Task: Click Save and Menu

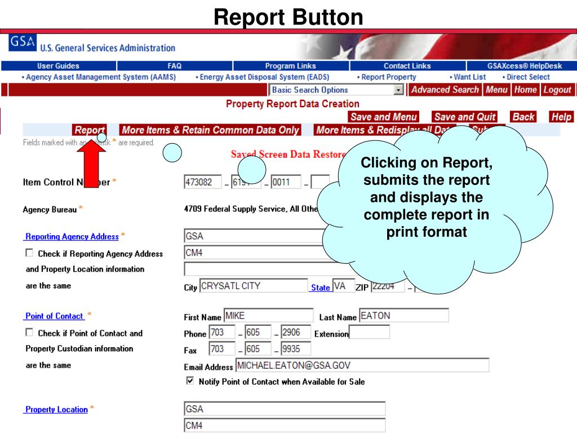Action: pyautogui.click(x=383, y=117)
